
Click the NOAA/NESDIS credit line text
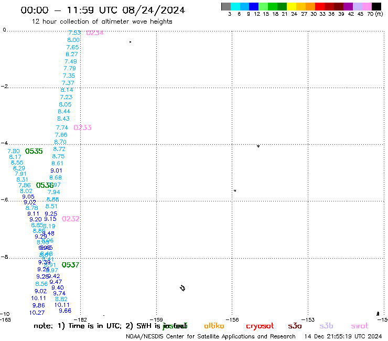[211, 337]
